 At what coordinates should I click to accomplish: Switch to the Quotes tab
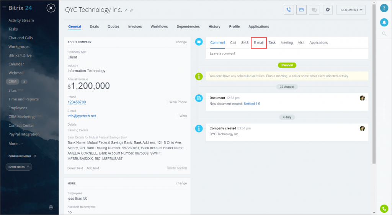coord(113,26)
